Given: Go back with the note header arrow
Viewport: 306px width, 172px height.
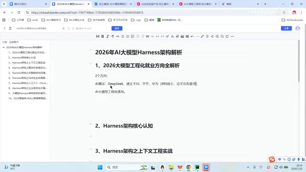Looking at the screenshot, I should (4, 29).
